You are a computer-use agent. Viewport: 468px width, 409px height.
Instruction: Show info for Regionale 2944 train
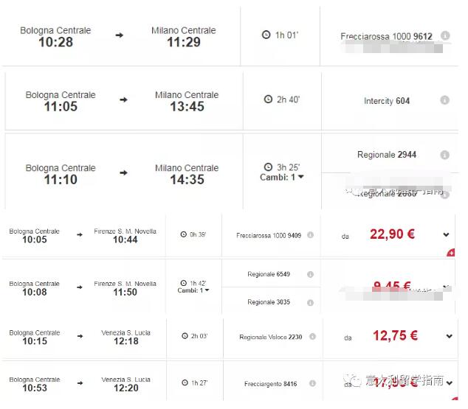click(444, 155)
